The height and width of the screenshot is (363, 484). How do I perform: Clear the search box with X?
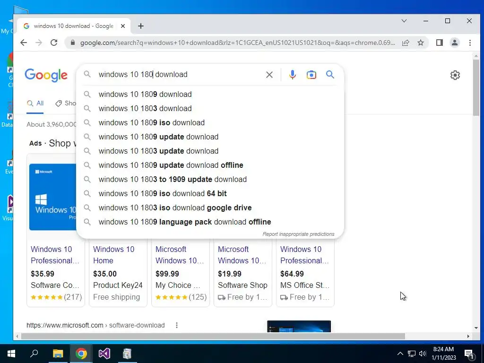(x=269, y=74)
